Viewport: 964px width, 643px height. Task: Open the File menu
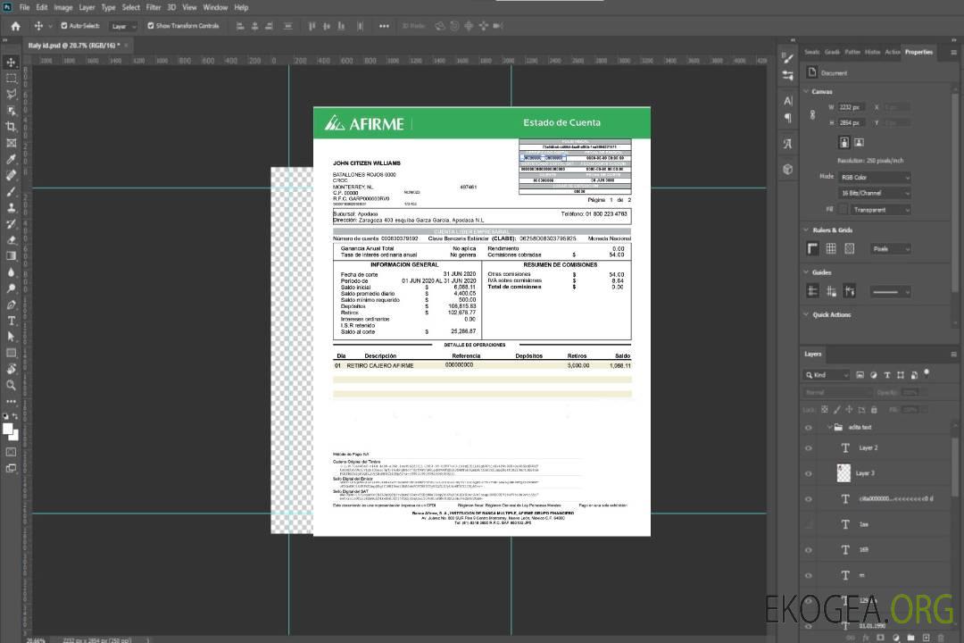25,7
